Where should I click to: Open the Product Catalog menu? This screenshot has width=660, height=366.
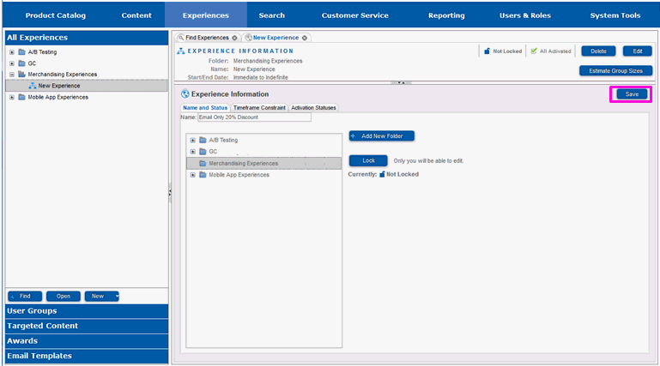pyautogui.click(x=56, y=15)
